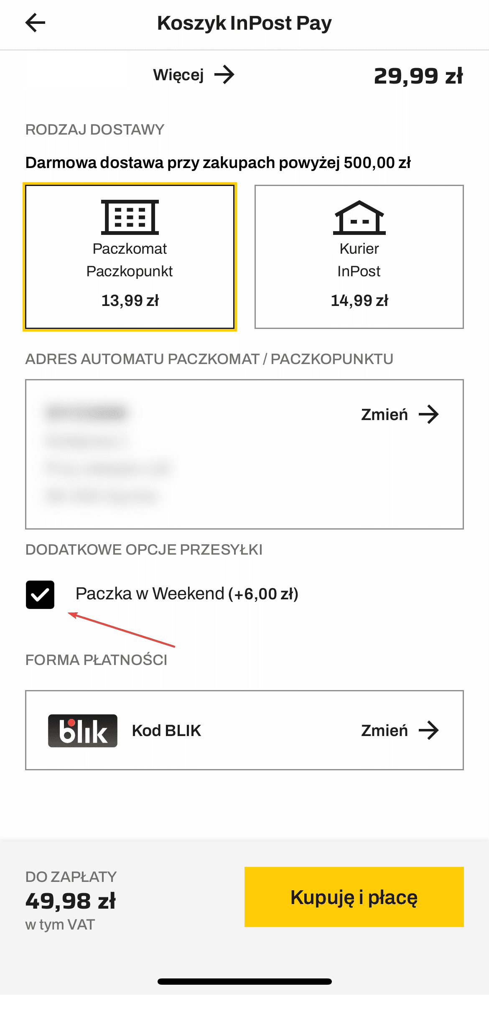Uncheck Paczka w Weekend checkbox
This screenshot has width=489, height=1024.
tap(40, 594)
